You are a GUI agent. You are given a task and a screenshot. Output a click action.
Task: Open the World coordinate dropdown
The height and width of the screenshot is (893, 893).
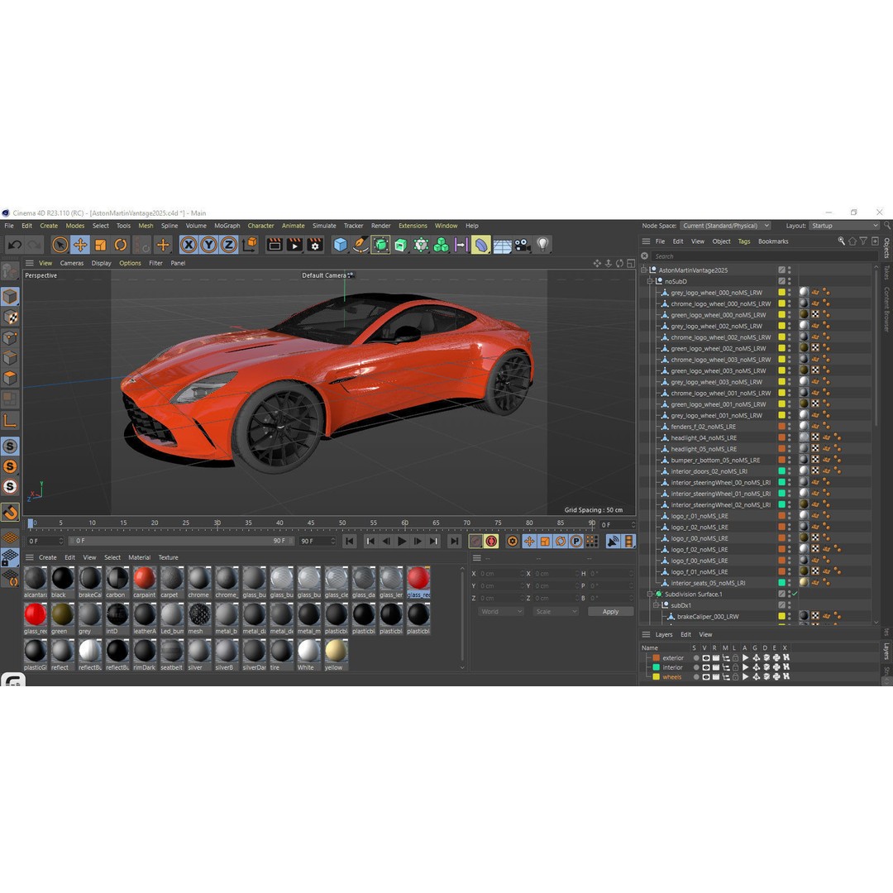coord(500,612)
